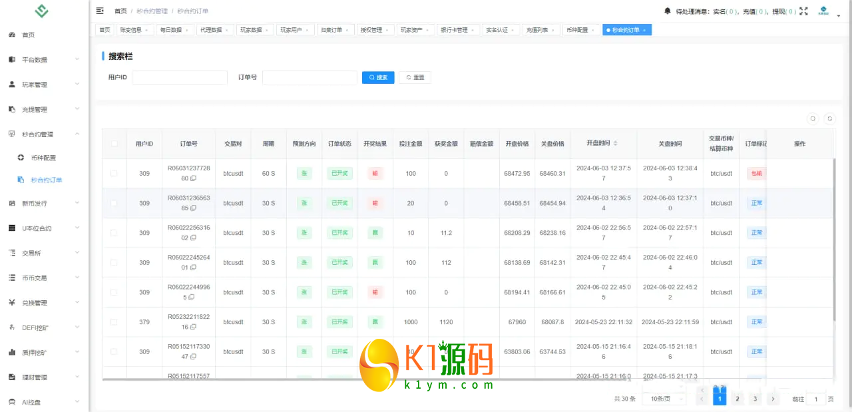Screen dimensions: 852x412
Task: Click the blue 搜索 button
Action: click(378, 77)
